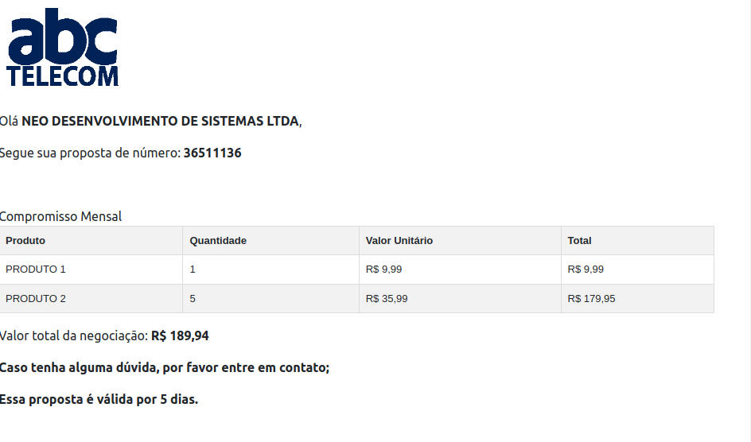Screen dimensions: 751x442
Task: Click the negotiation total R$ 189,94
Action: coord(180,336)
